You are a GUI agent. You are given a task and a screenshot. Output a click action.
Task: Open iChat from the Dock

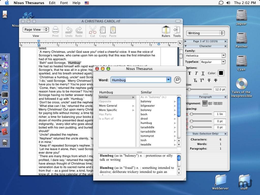point(5,73)
